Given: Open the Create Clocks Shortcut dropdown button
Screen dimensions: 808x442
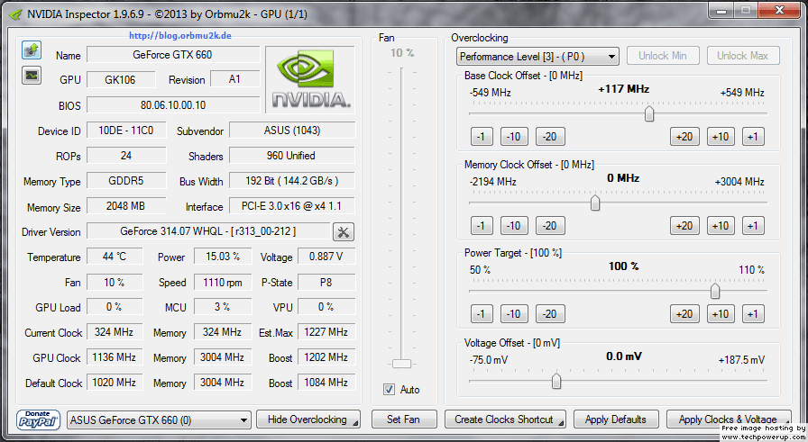Looking at the screenshot, I should [505, 419].
